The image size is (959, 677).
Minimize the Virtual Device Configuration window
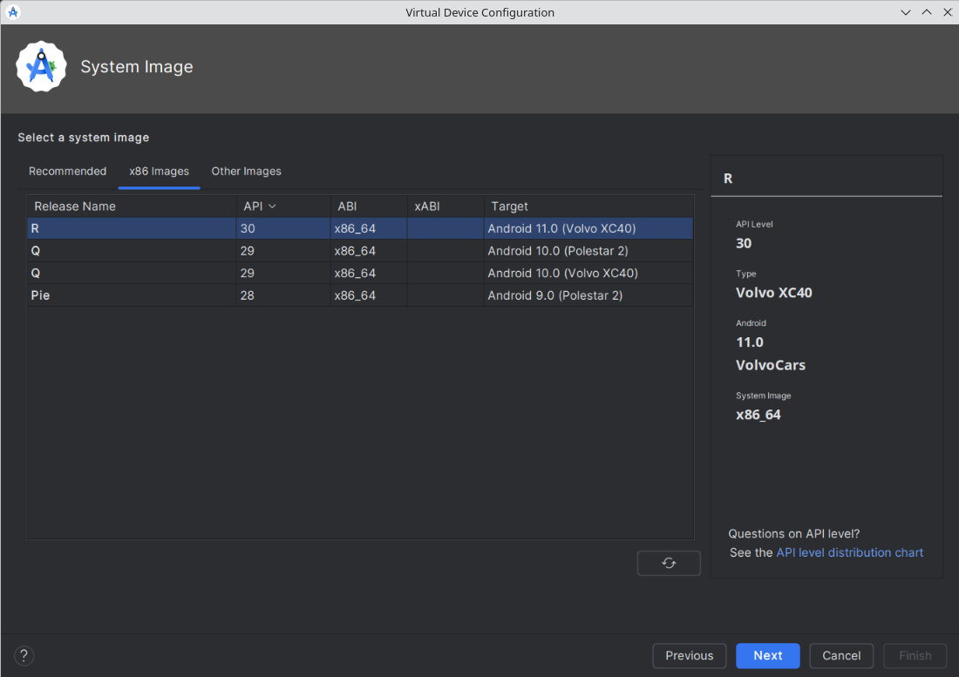click(906, 12)
